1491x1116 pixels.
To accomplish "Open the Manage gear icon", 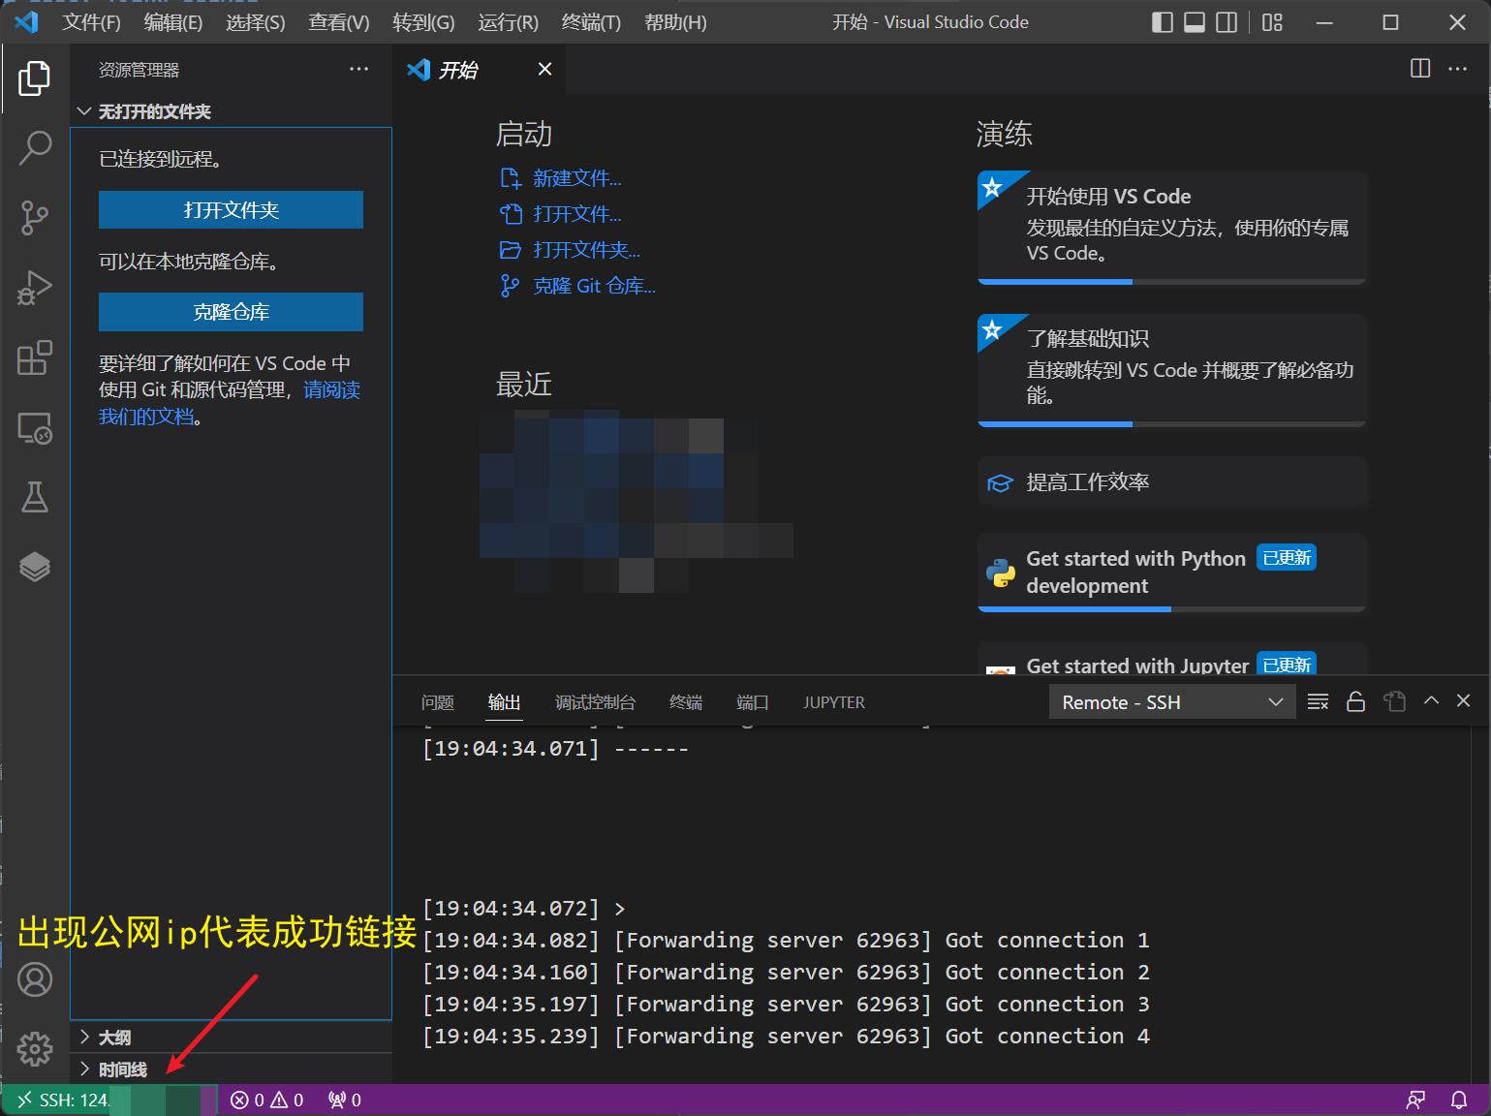I will [x=35, y=1048].
